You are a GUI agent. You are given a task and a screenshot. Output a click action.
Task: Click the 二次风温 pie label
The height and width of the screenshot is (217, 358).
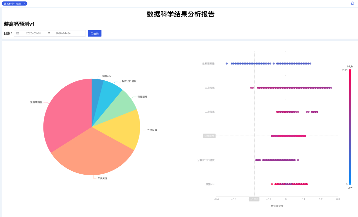coord(152,130)
